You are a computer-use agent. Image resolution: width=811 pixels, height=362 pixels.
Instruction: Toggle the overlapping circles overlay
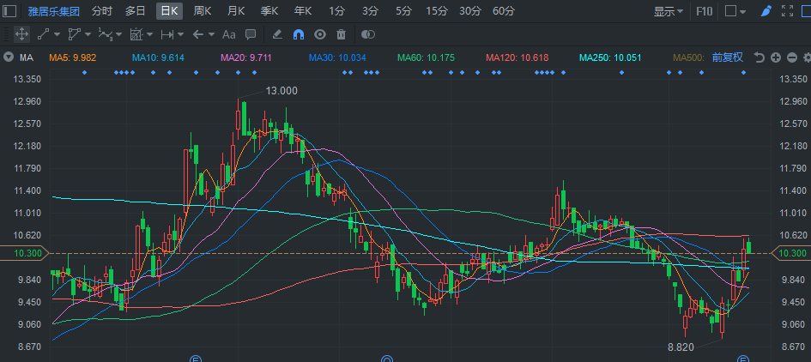click(368, 34)
